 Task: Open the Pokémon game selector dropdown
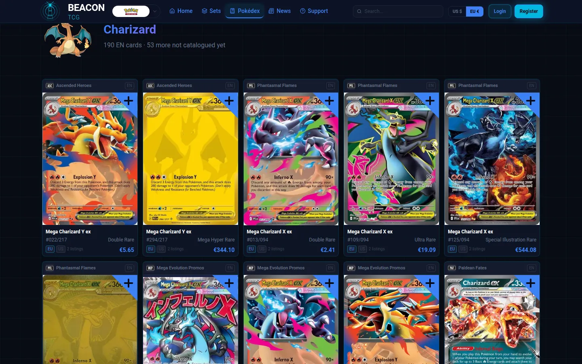tap(135, 11)
